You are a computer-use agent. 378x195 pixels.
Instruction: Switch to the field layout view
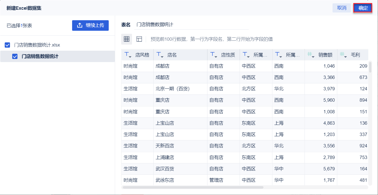click(139, 39)
